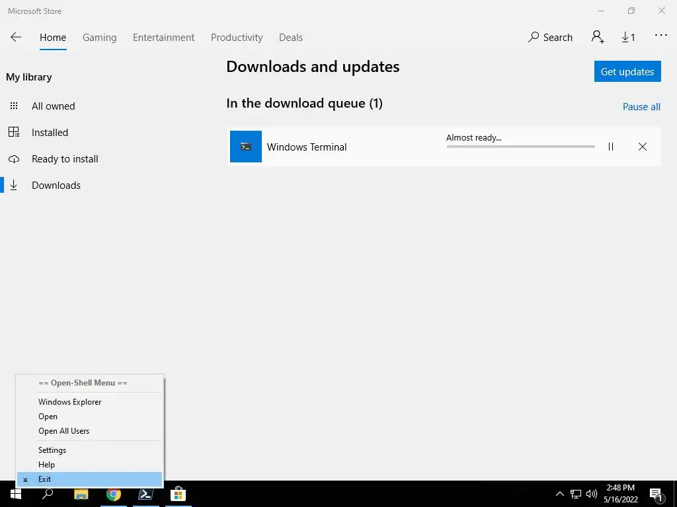Close the Microsoft Store window
This screenshot has height=507, width=677.
[661, 11]
